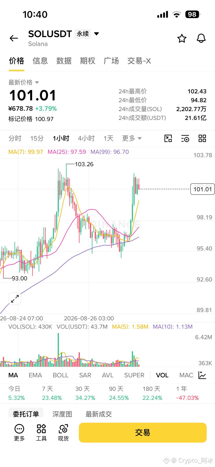Image resolution: width=215 pixels, height=467 pixels.
Task: Toggle the BOLL indicator
Action: tap(61, 375)
